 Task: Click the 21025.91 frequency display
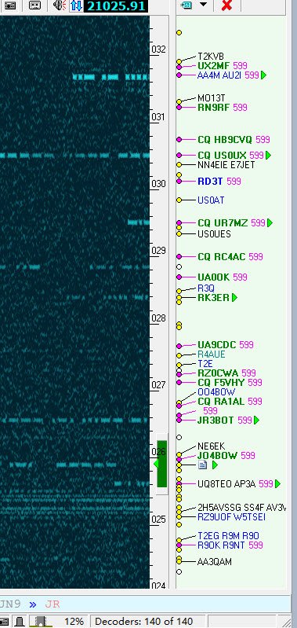(x=116, y=6)
